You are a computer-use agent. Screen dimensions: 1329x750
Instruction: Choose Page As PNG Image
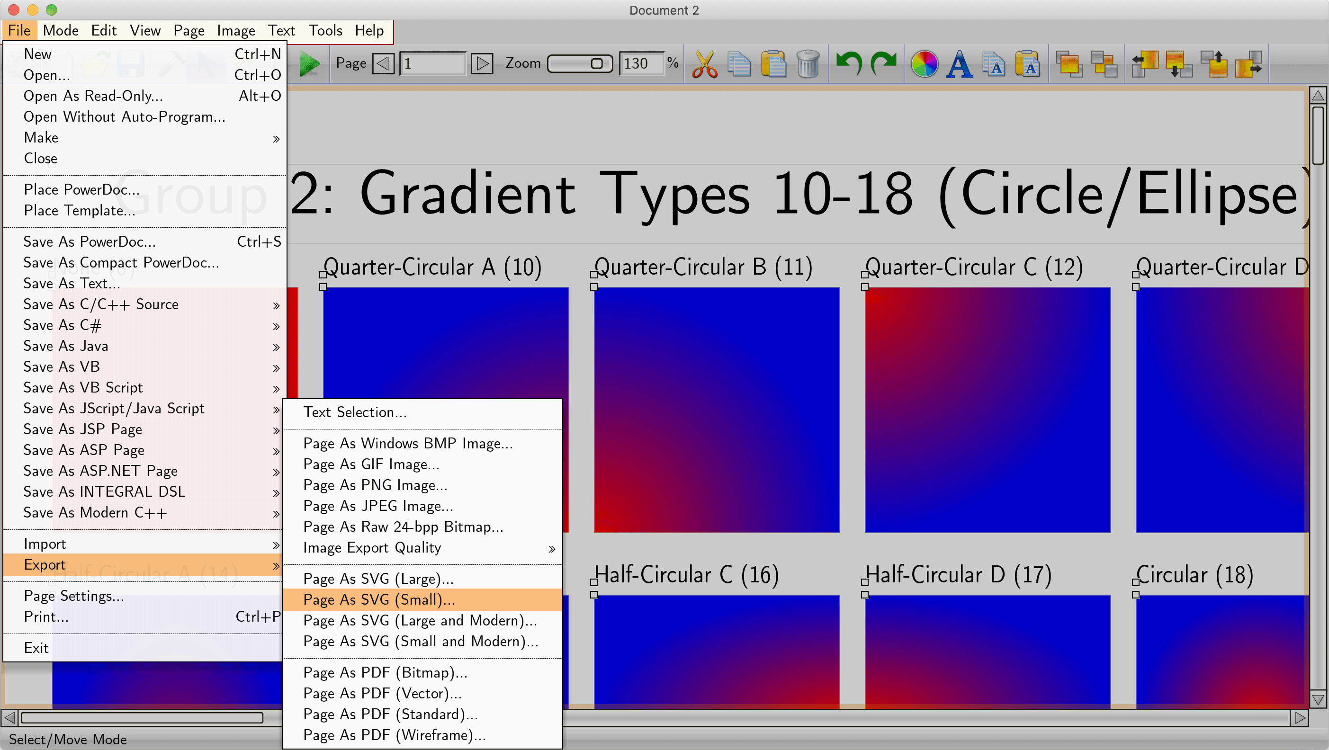point(422,485)
